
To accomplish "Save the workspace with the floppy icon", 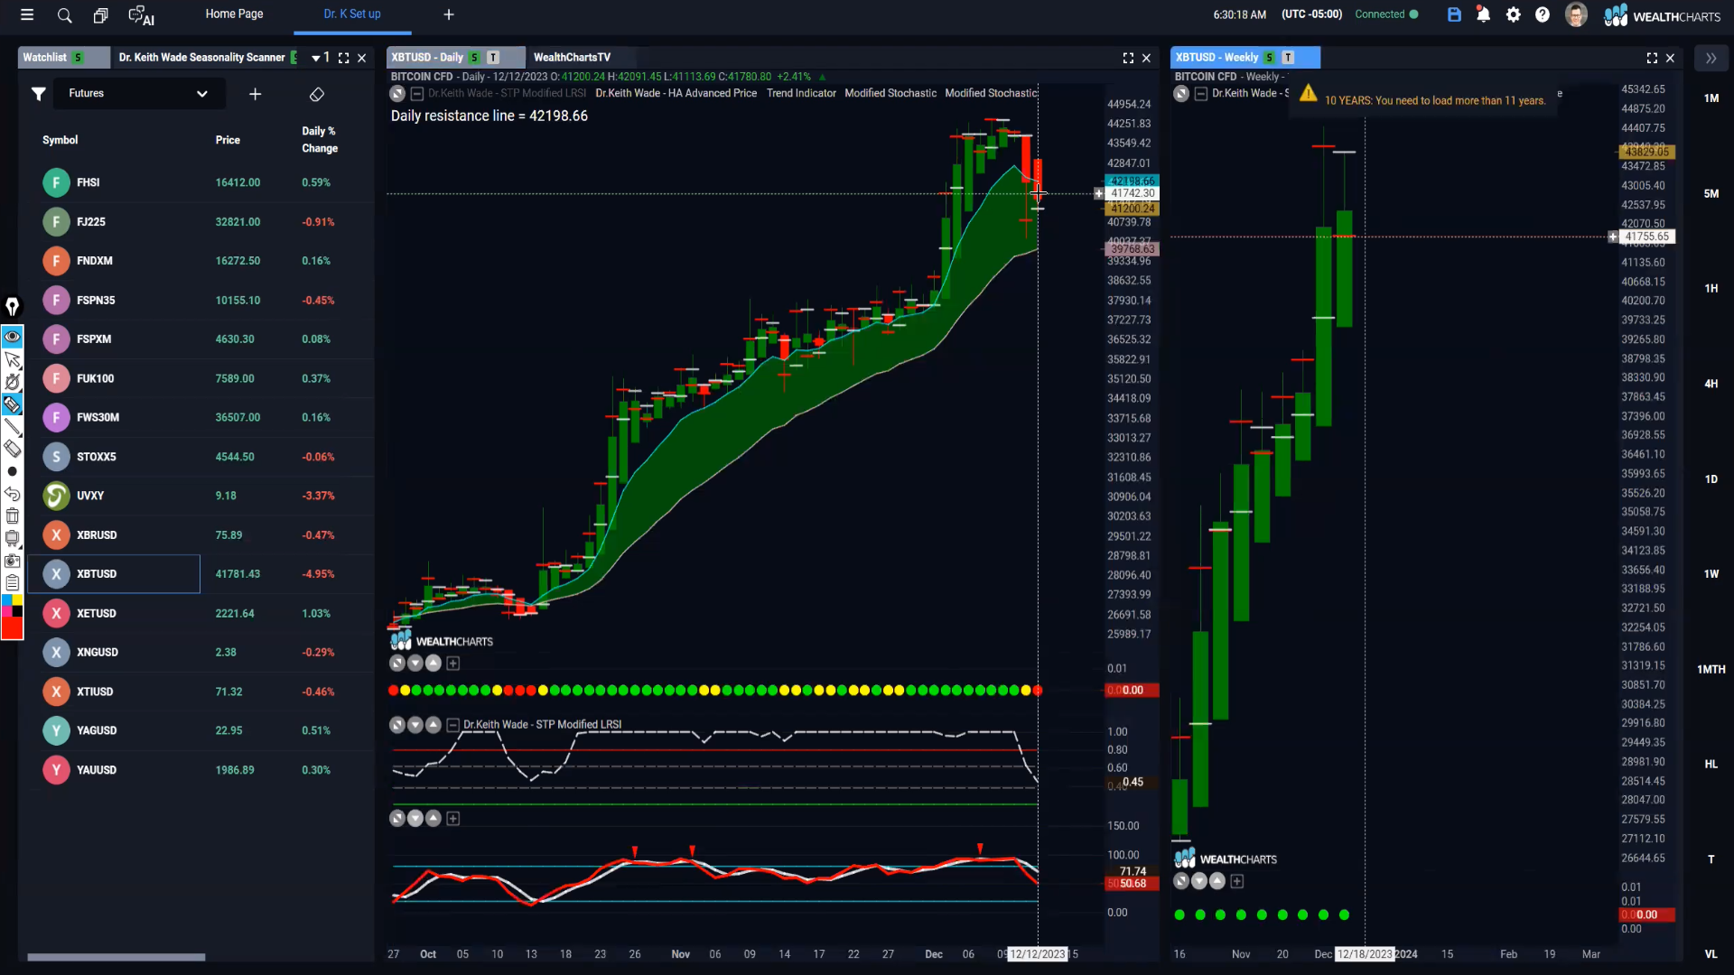I will click(x=1454, y=14).
